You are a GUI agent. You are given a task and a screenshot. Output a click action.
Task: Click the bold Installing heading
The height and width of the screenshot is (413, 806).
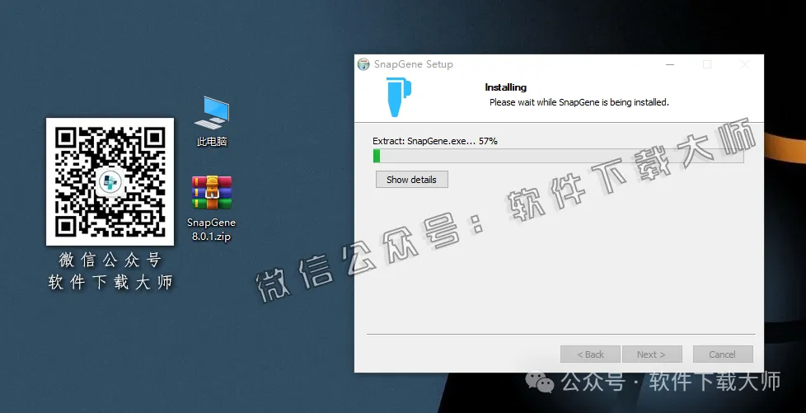click(x=506, y=87)
